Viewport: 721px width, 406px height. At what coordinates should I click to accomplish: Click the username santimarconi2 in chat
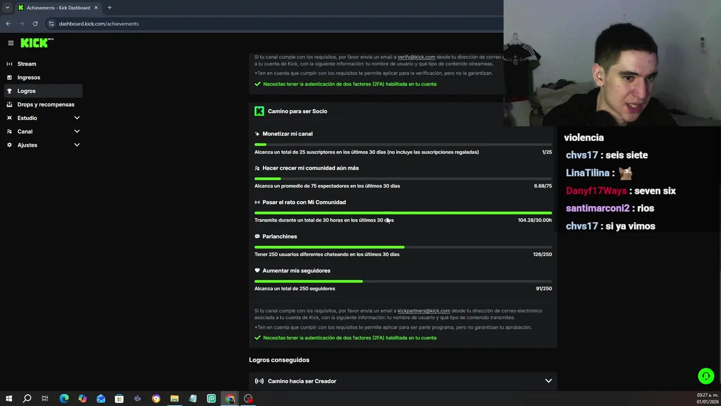[x=598, y=208]
